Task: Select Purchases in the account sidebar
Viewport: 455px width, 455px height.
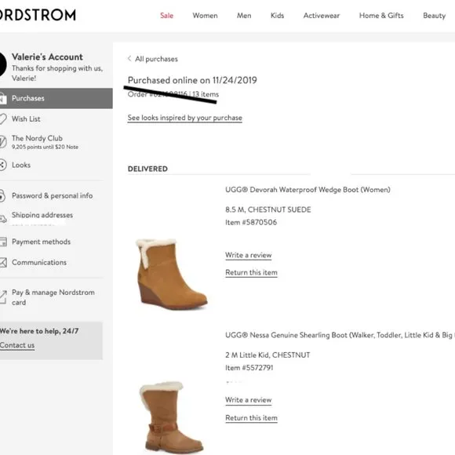Action: pos(56,98)
